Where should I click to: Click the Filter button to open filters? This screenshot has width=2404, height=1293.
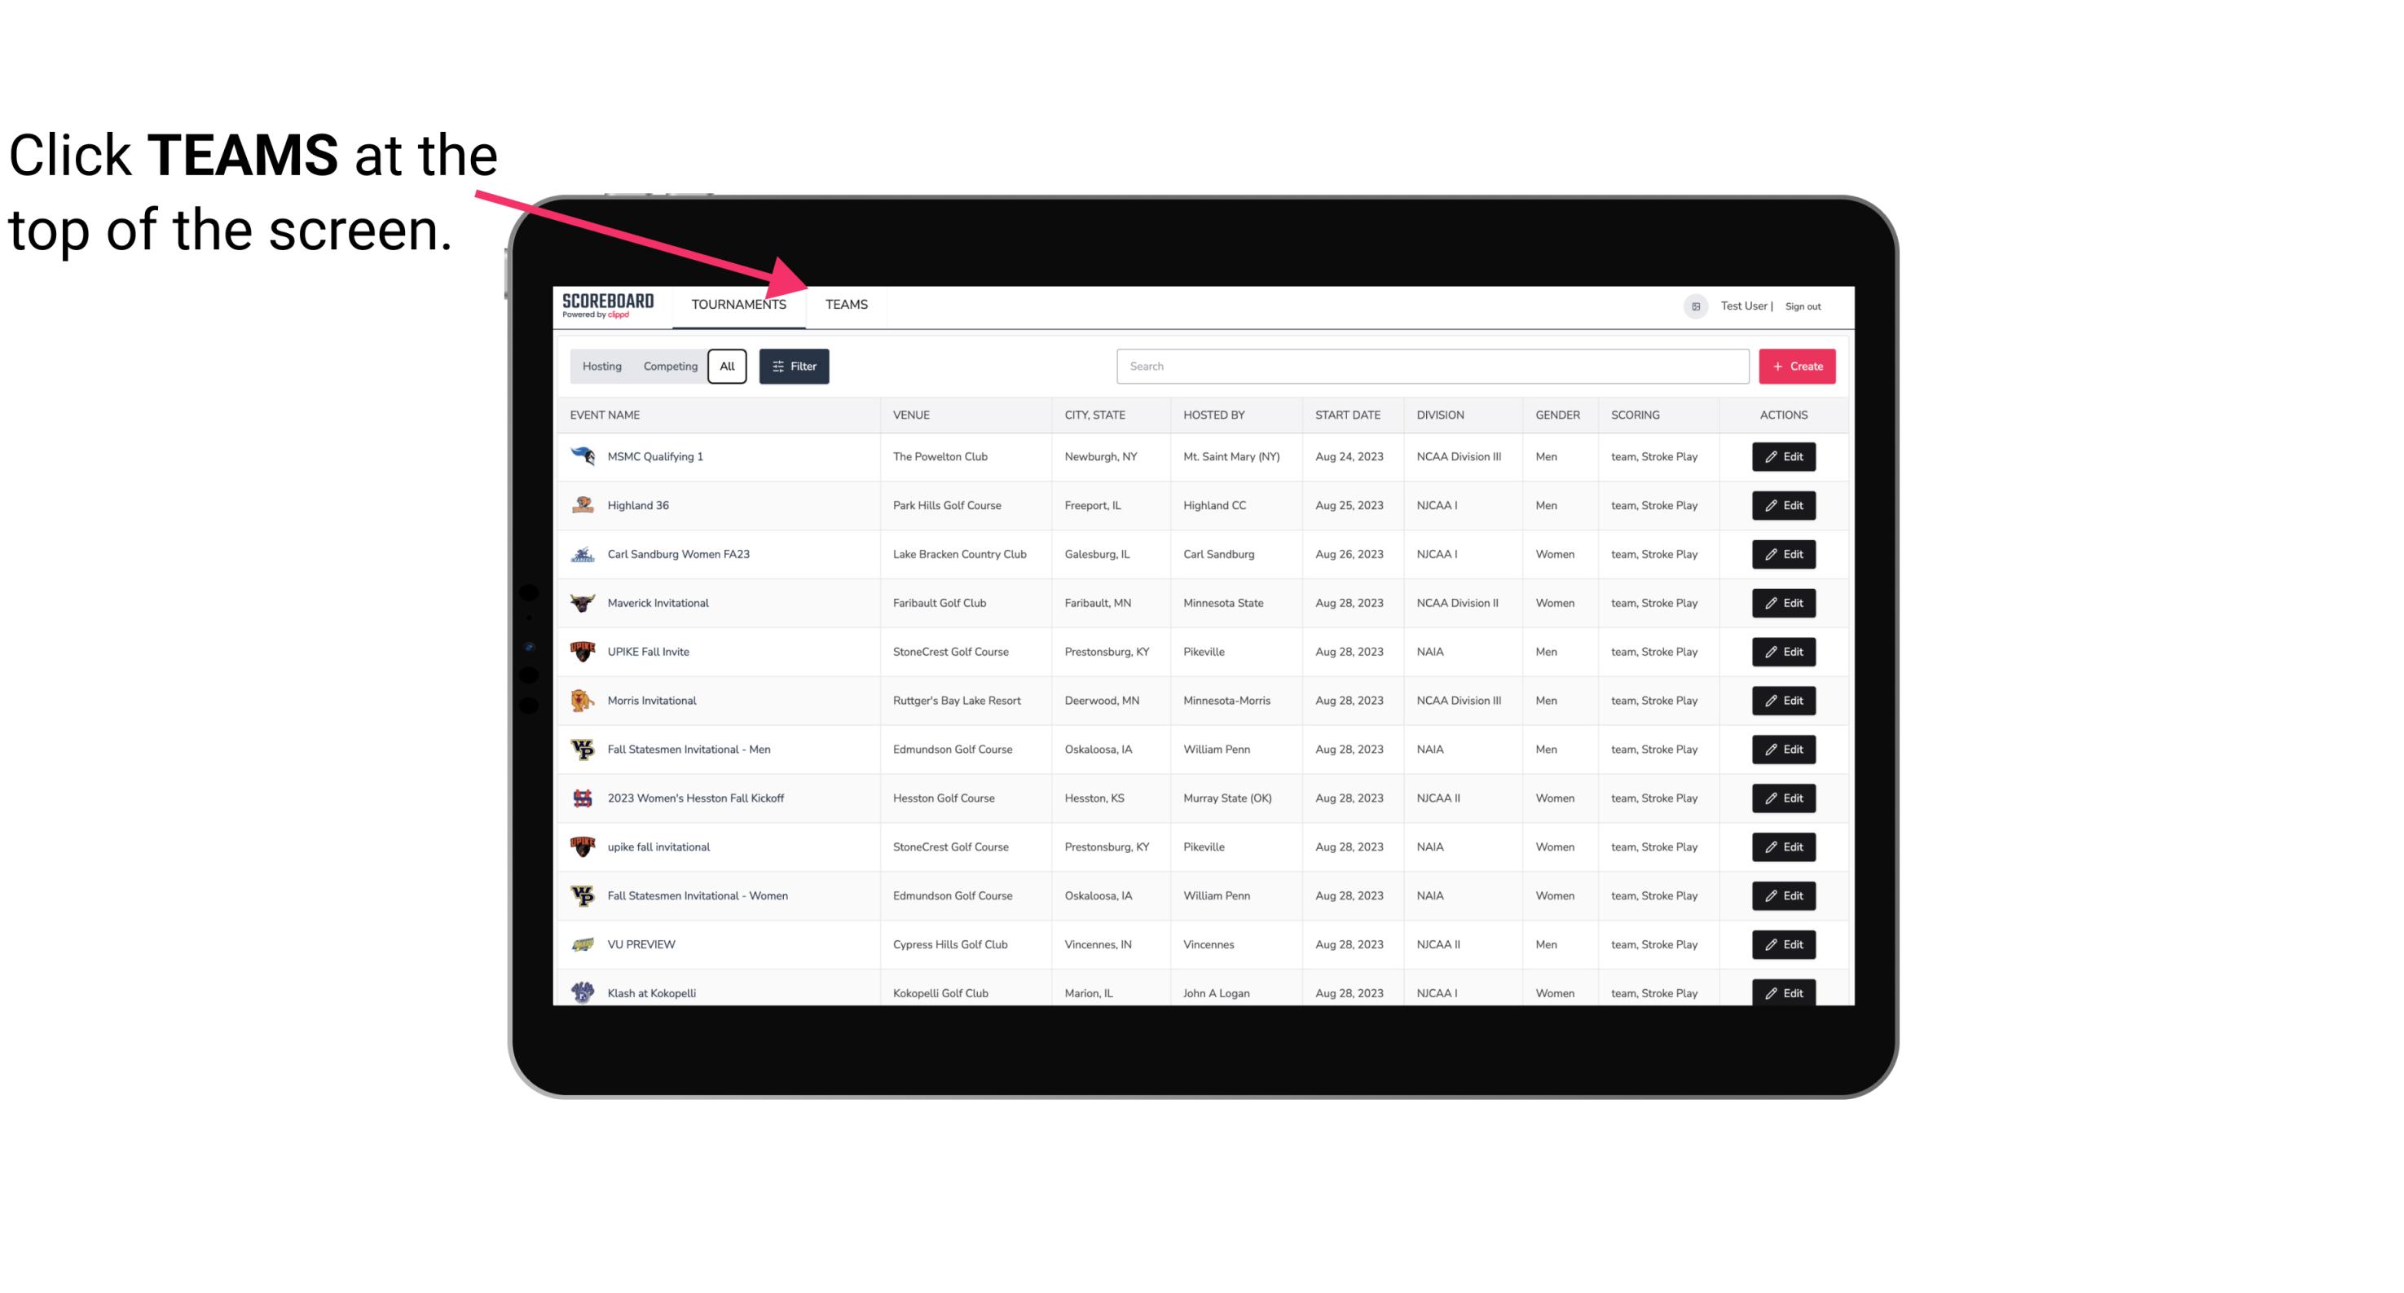[793, 367]
